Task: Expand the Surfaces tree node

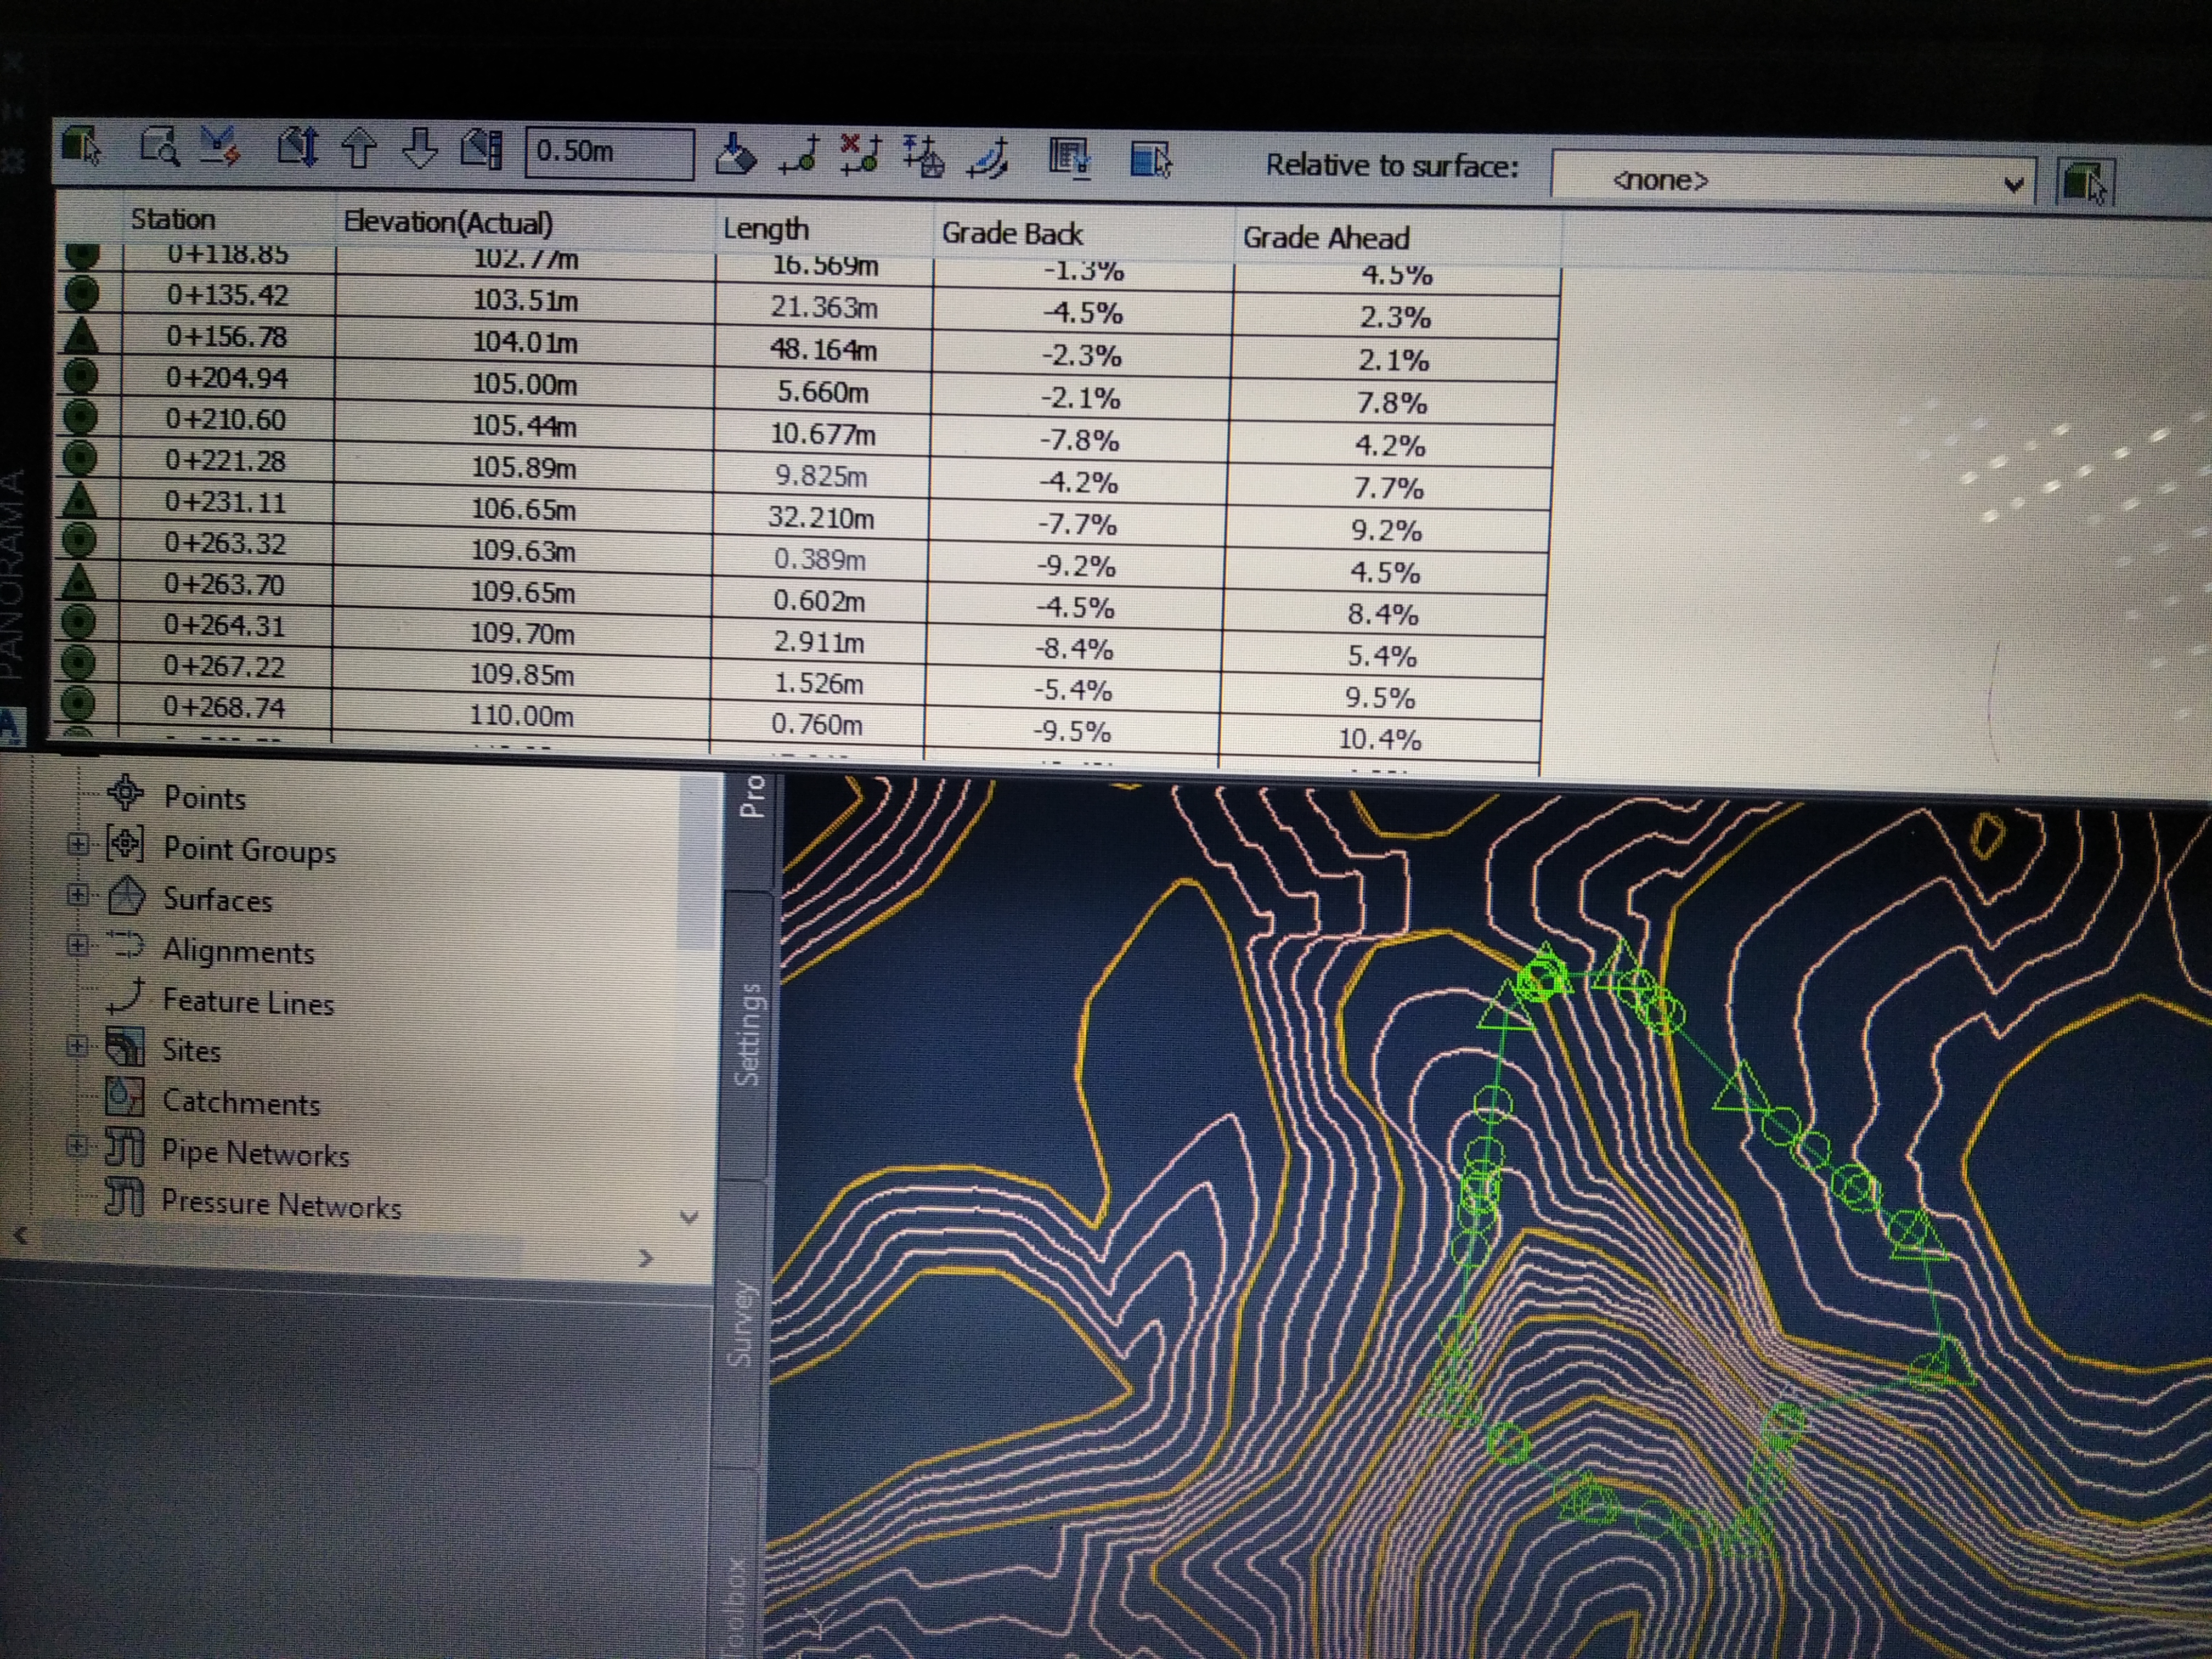Action: click(77, 895)
